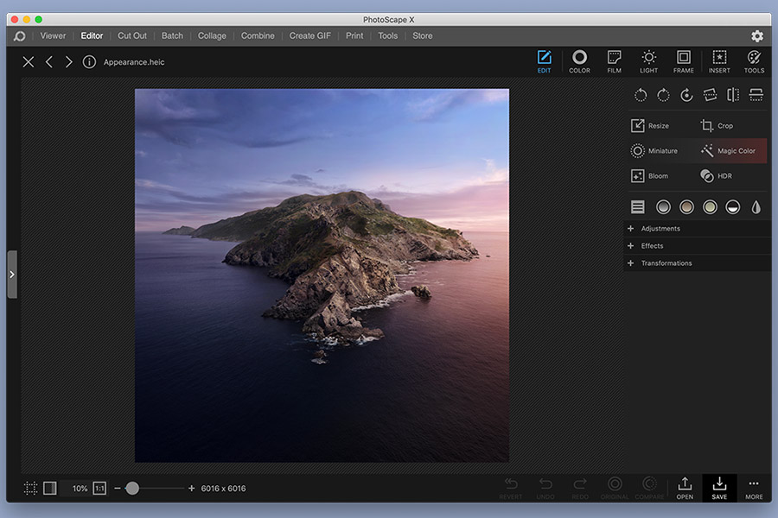Switch to the Create GIF tab
778x518 pixels.
310,35
